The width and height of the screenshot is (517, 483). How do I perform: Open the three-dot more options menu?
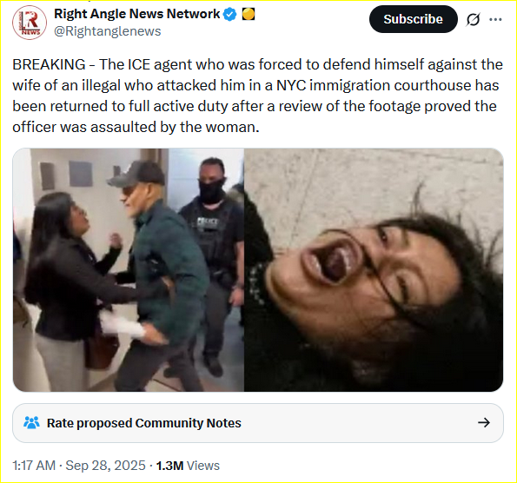[495, 19]
